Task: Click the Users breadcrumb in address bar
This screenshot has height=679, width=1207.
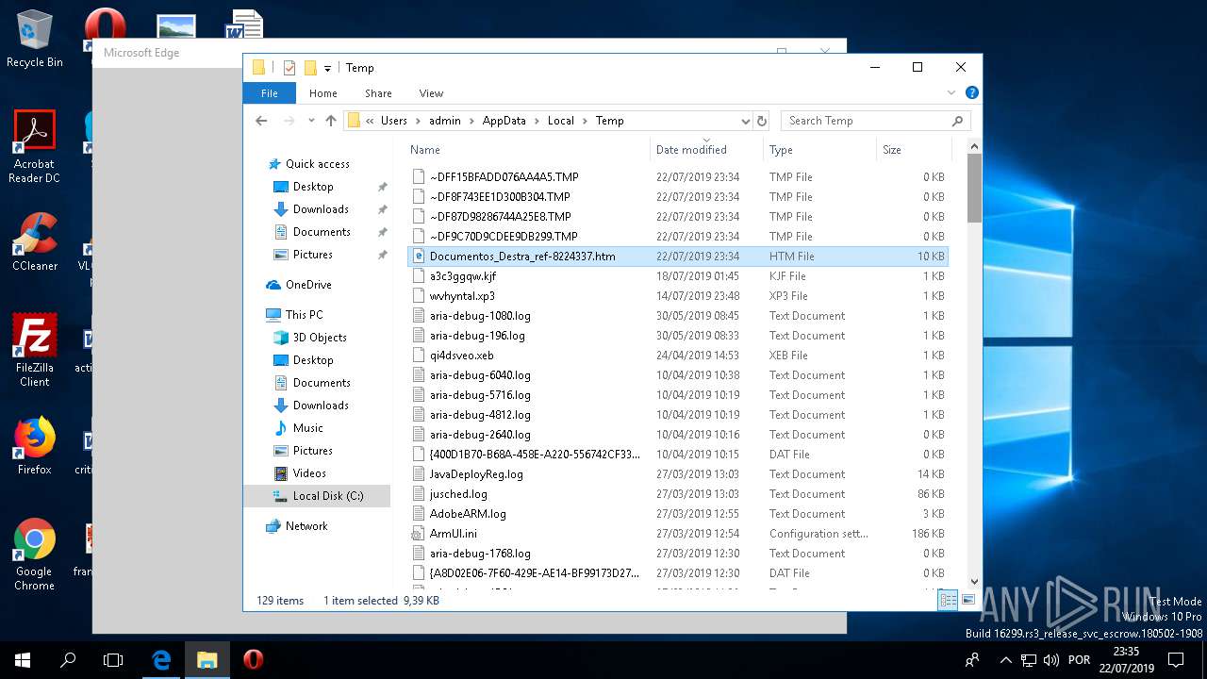Action: point(394,121)
